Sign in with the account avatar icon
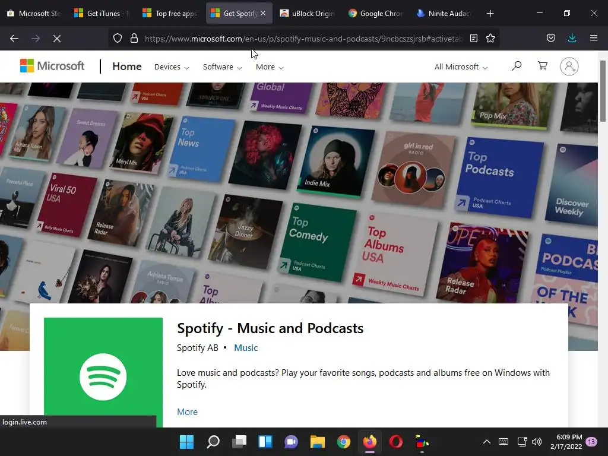Viewport: 608px width, 456px height. click(569, 66)
